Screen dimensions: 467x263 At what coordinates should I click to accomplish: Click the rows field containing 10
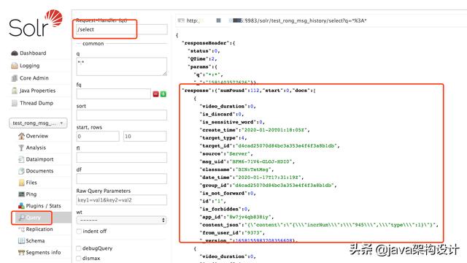[x=144, y=137]
